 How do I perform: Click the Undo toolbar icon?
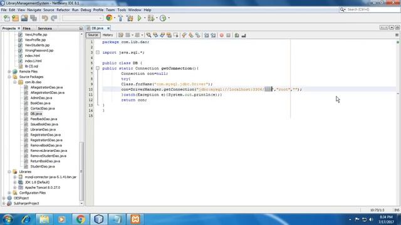coord(44,18)
